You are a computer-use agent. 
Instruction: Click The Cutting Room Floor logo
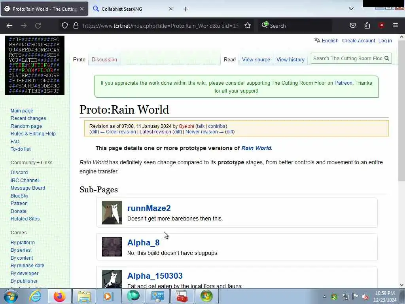point(35,65)
